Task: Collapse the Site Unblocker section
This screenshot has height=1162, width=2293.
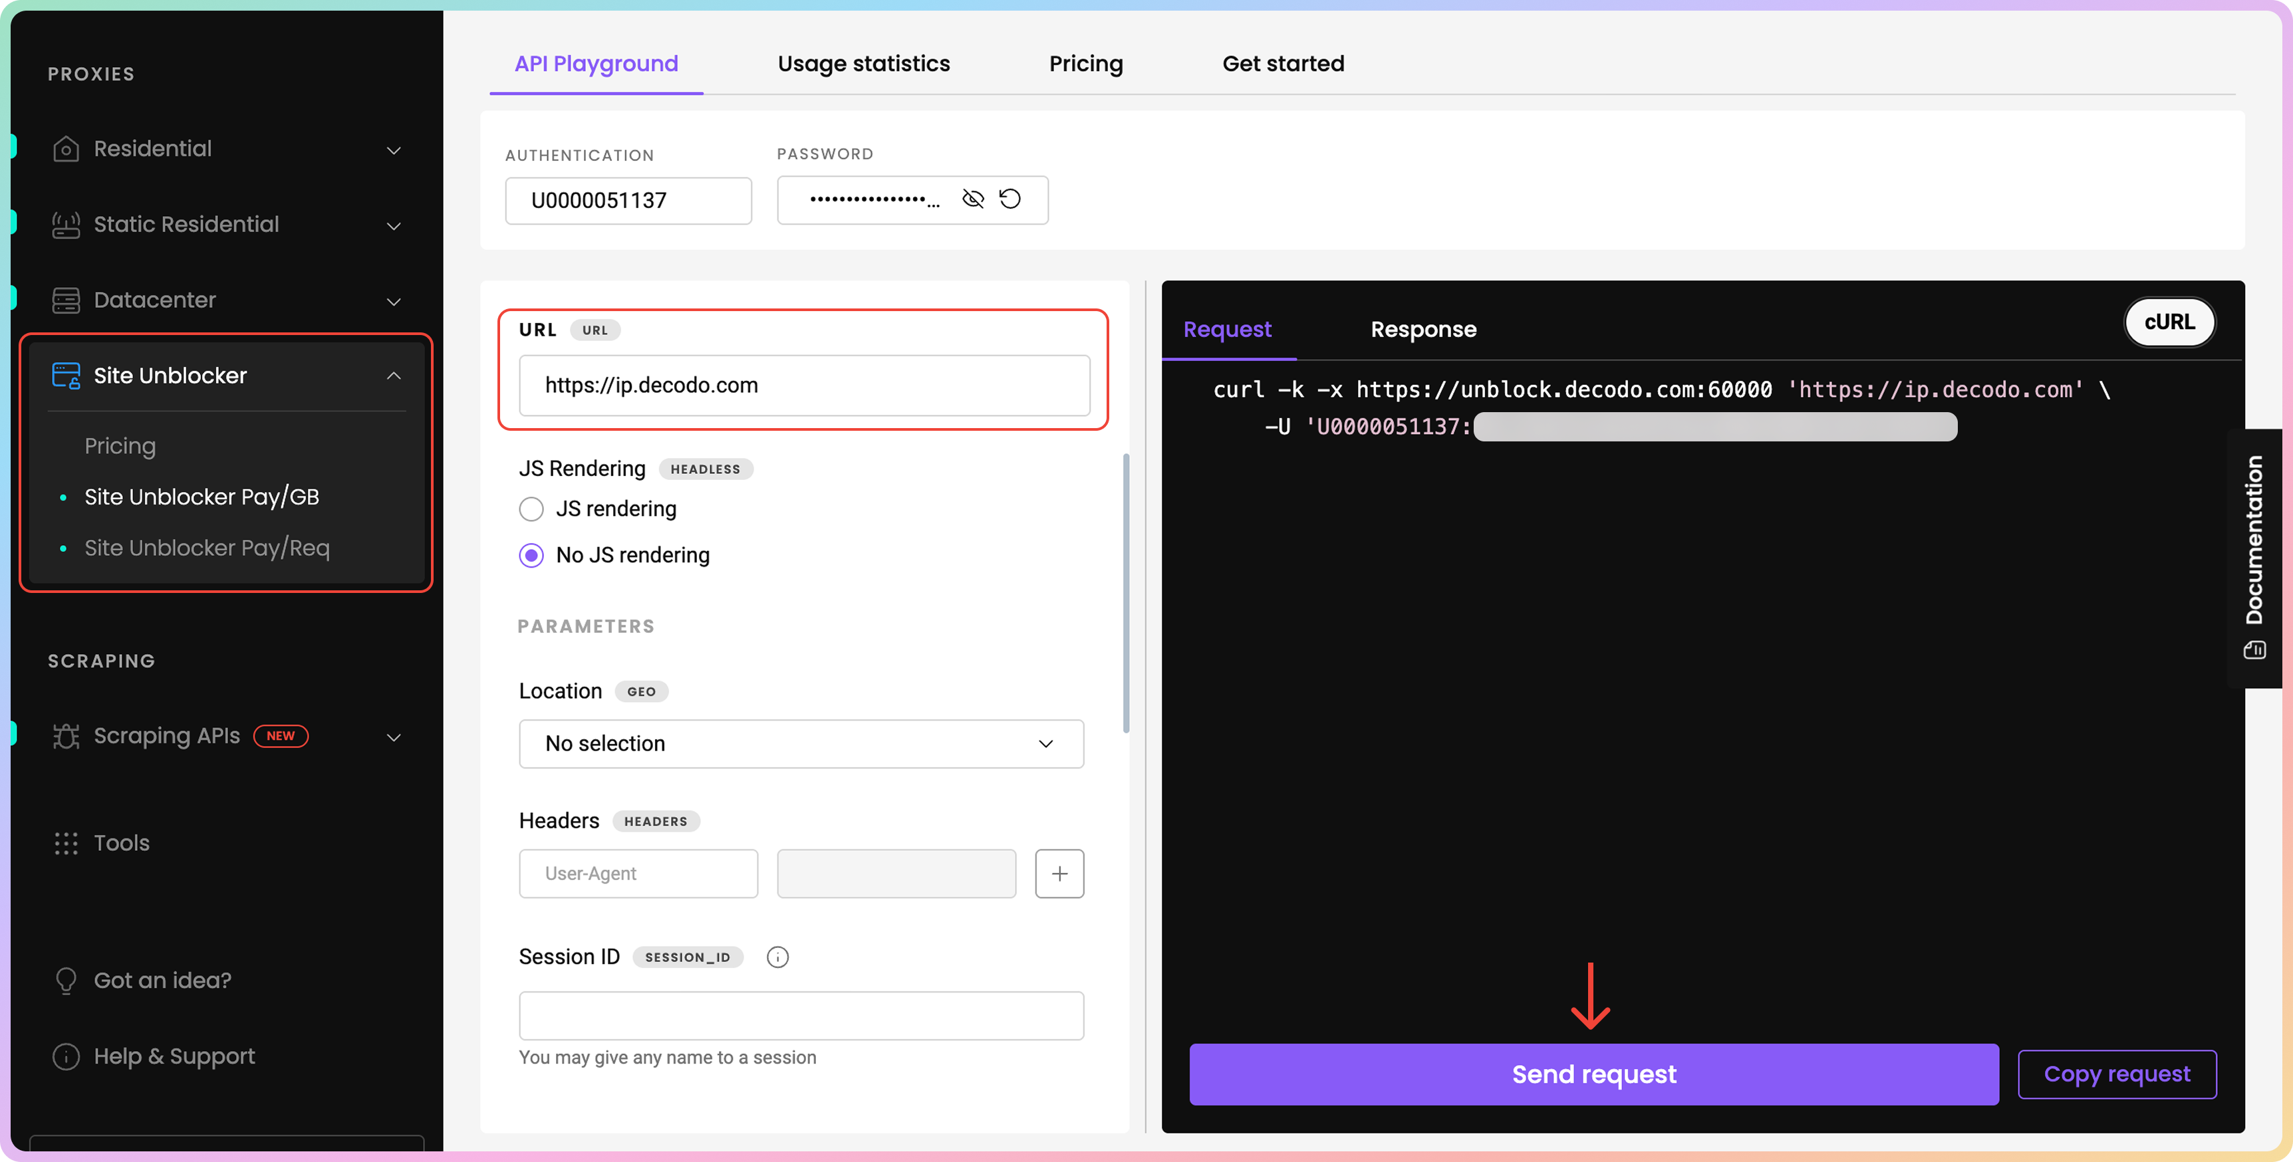Action: tap(394, 376)
